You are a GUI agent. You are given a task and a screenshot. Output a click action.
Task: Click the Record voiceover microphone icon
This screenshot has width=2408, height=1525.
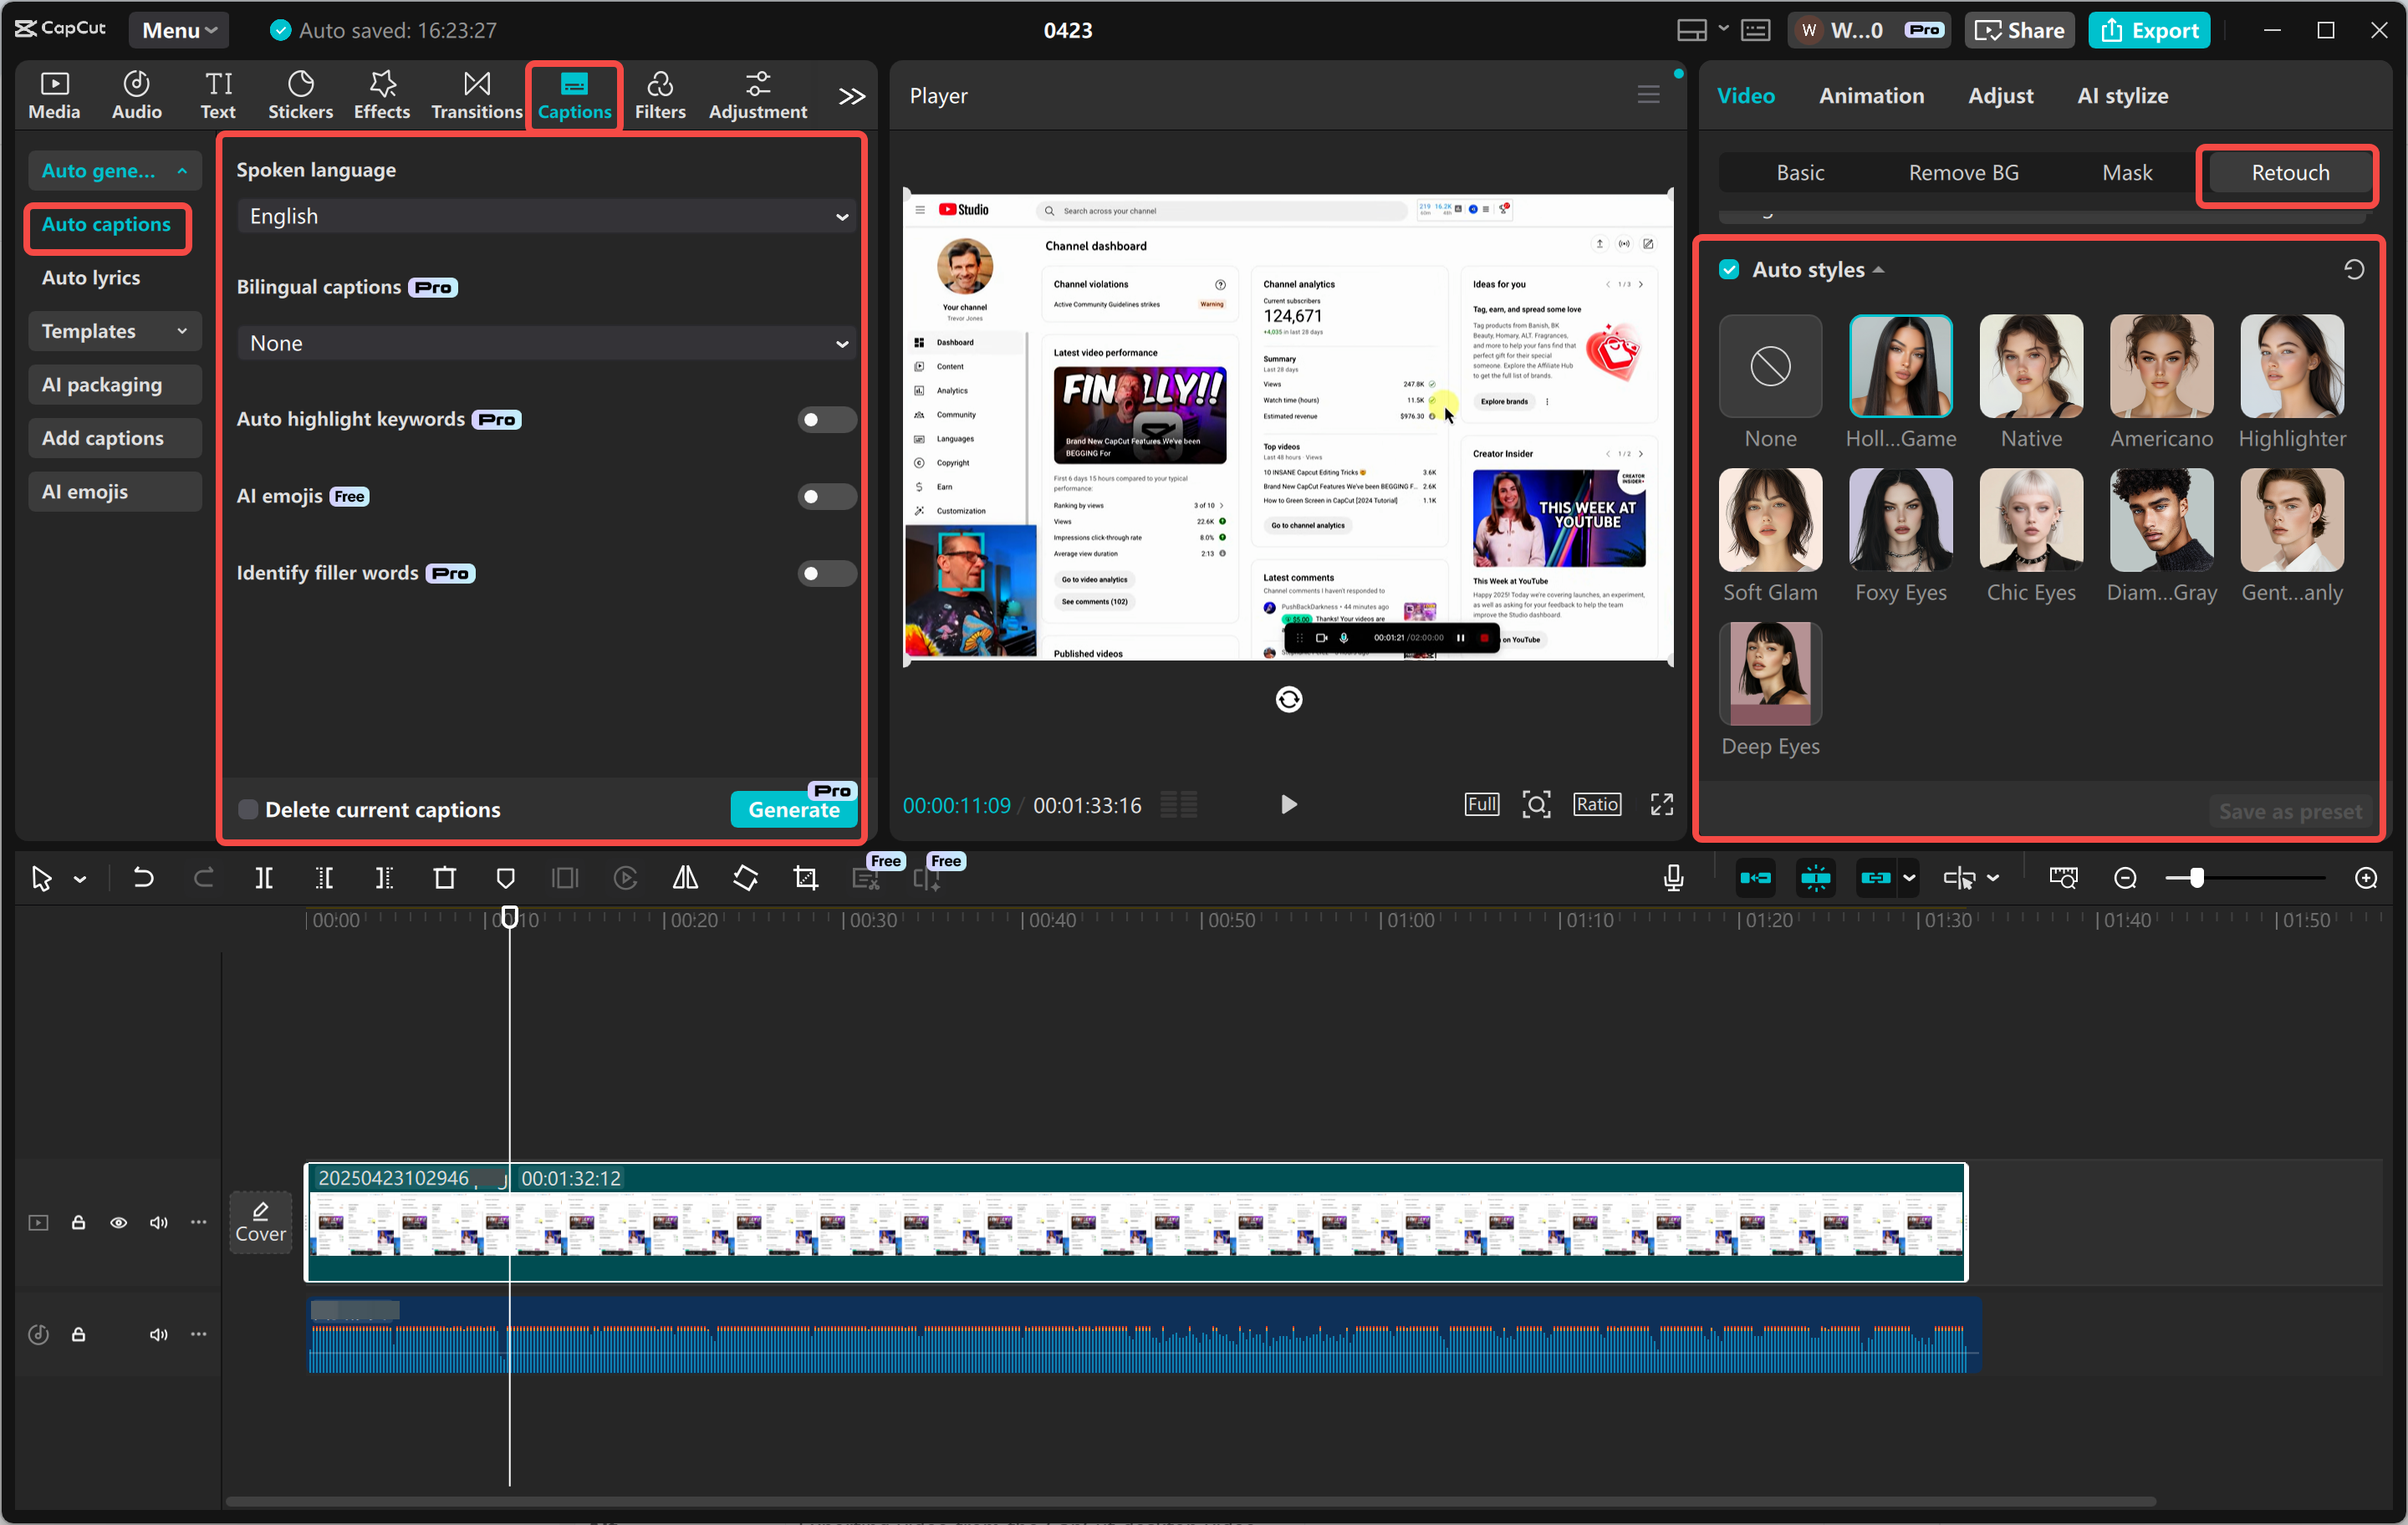pyautogui.click(x=1673, y=878)
